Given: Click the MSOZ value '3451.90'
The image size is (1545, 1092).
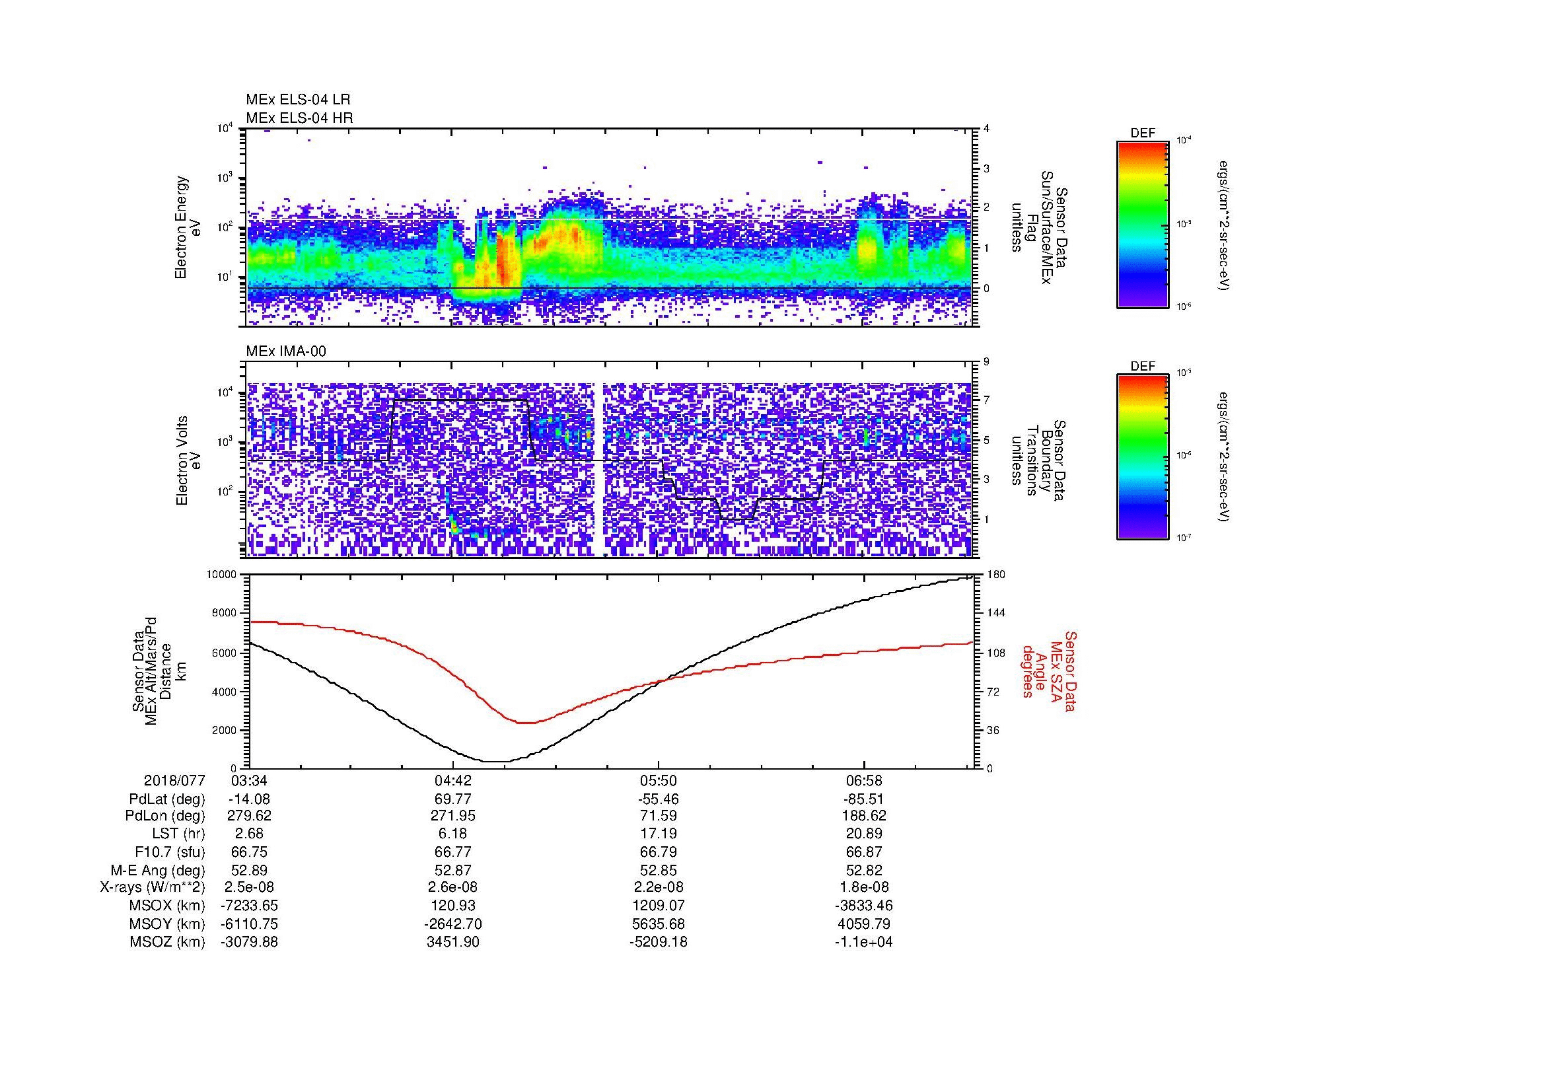Looking at the screenshot, I should [454, 943].
